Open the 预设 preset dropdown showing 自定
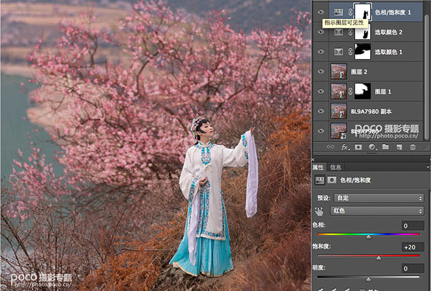 pyautogui.click(x=379, y=198)
